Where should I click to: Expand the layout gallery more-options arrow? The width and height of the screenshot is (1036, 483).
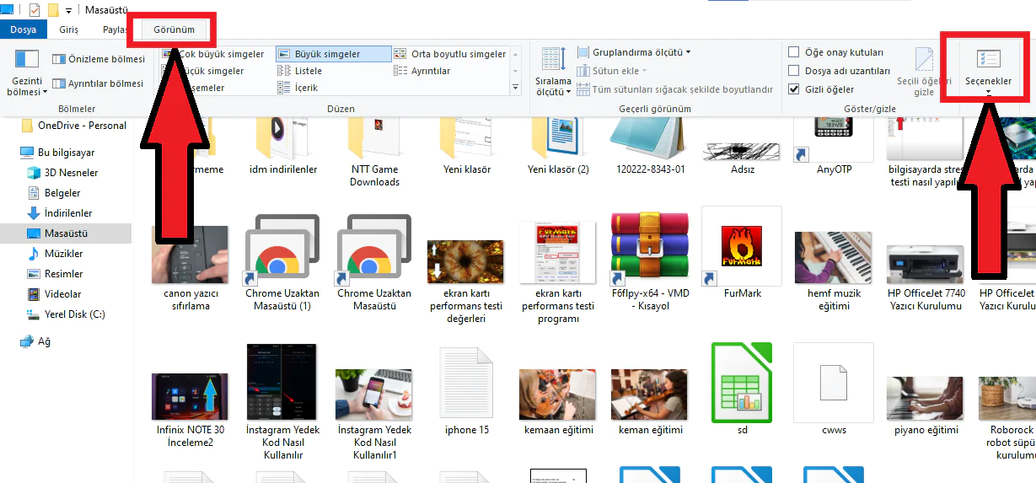click(x=515, y=88)
